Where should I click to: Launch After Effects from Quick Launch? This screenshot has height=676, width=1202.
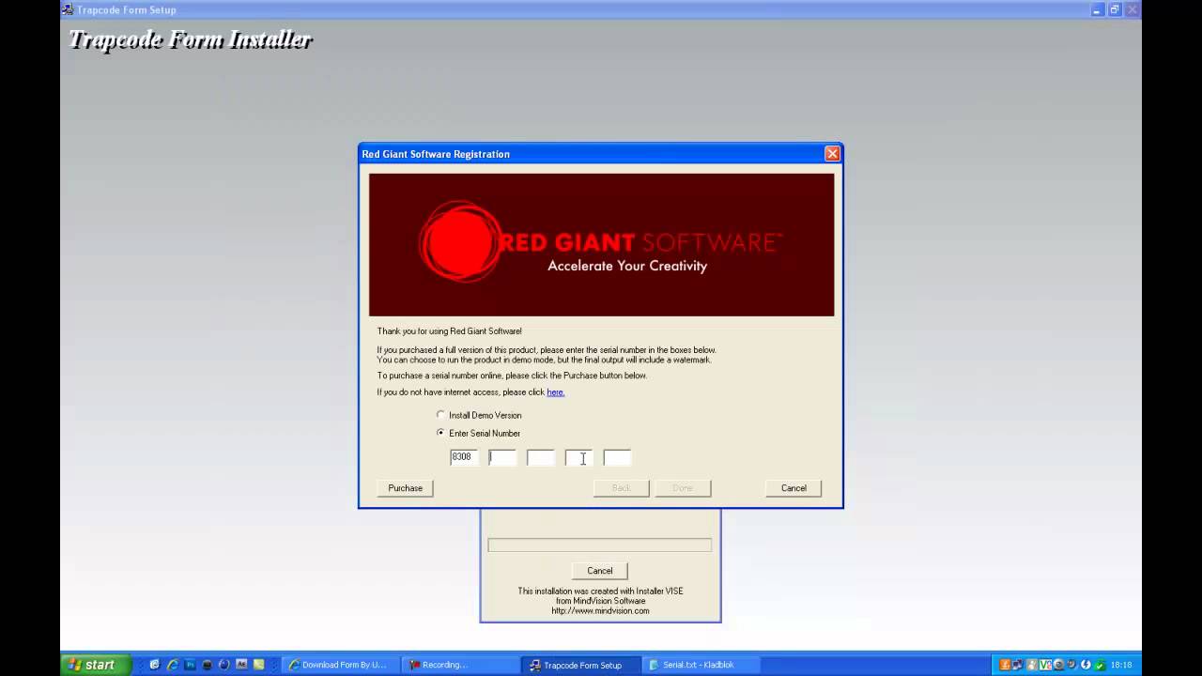[x=241, y=665]
